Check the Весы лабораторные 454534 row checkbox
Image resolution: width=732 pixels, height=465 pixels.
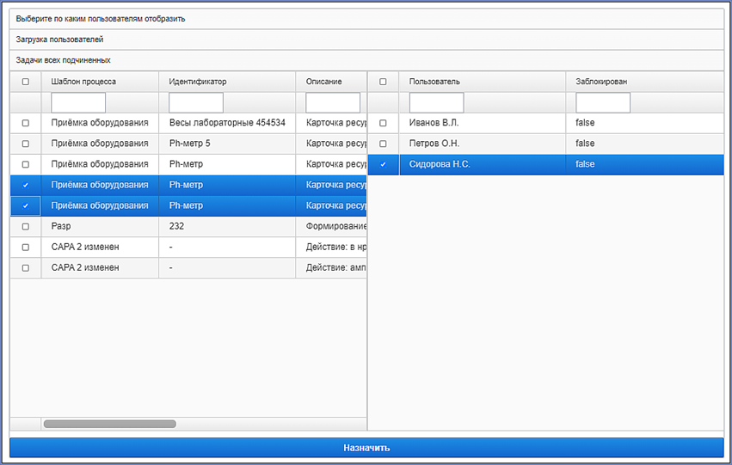pyautogui.click(x=26, y=123)
